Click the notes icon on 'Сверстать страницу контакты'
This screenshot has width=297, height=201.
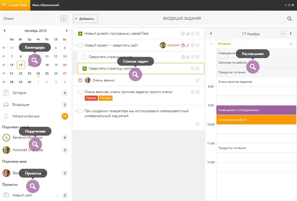pos(193,69)
